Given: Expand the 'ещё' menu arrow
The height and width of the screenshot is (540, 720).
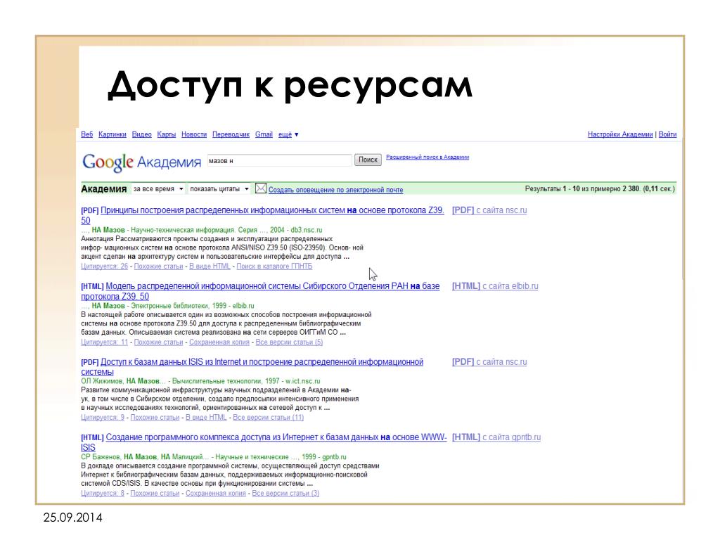Looking at the screenshot, I should (296, 134).
